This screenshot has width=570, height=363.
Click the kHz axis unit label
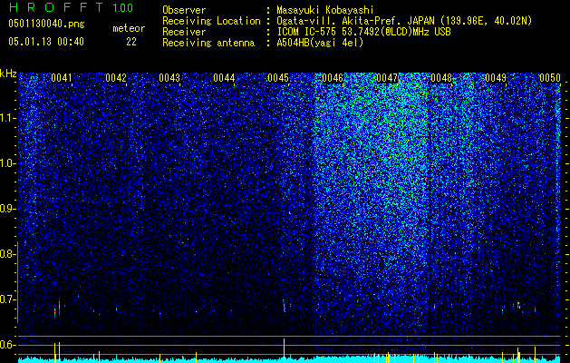[8, 74]
